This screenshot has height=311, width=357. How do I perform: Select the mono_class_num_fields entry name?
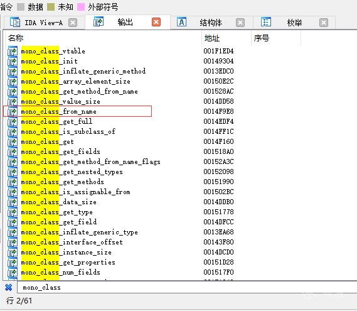point(61,272)
